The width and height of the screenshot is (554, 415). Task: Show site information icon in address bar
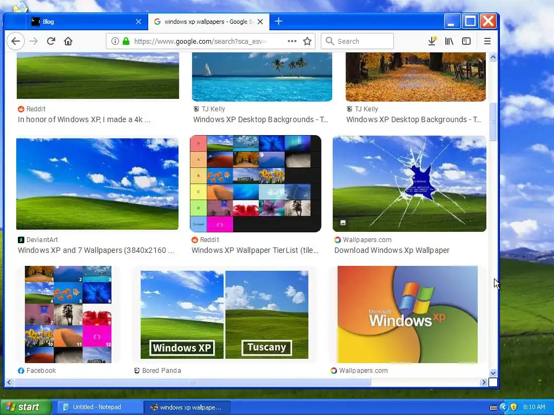click(x=115, y=41)
